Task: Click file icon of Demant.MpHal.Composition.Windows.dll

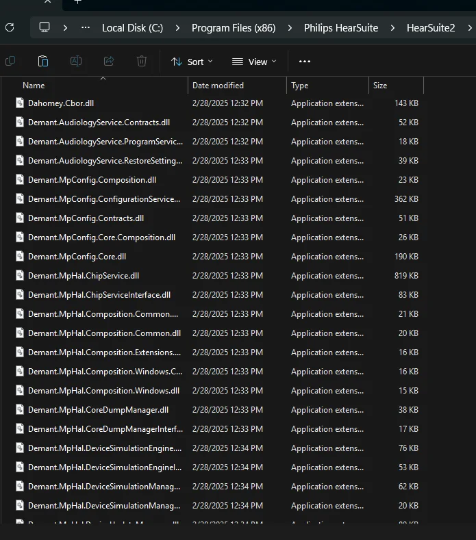Action: [x=20, y=390]
